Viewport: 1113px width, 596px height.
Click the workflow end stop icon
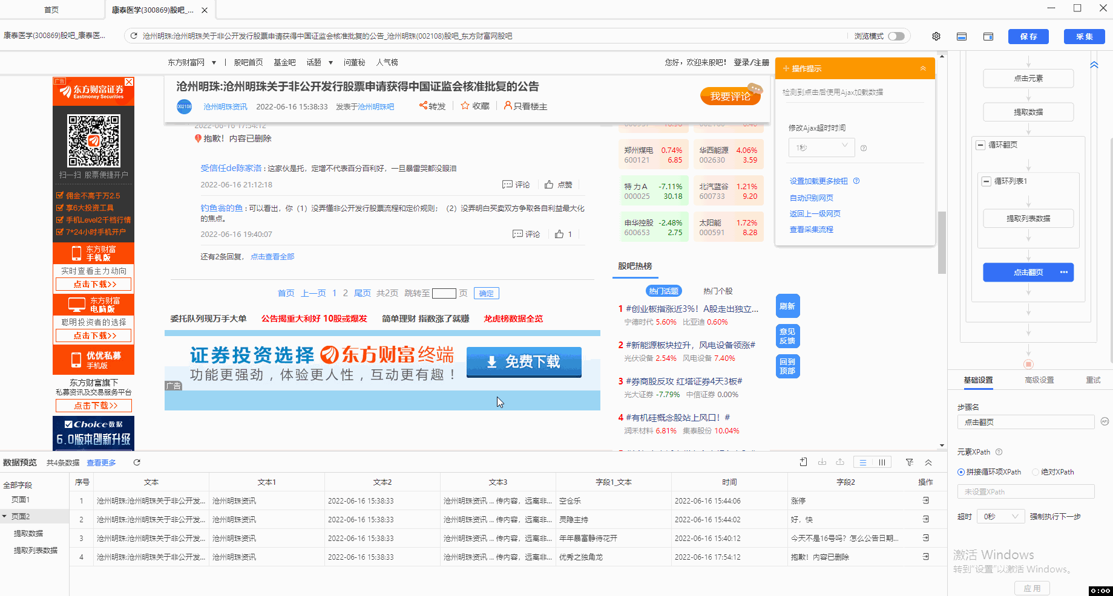pos(1028,364)
